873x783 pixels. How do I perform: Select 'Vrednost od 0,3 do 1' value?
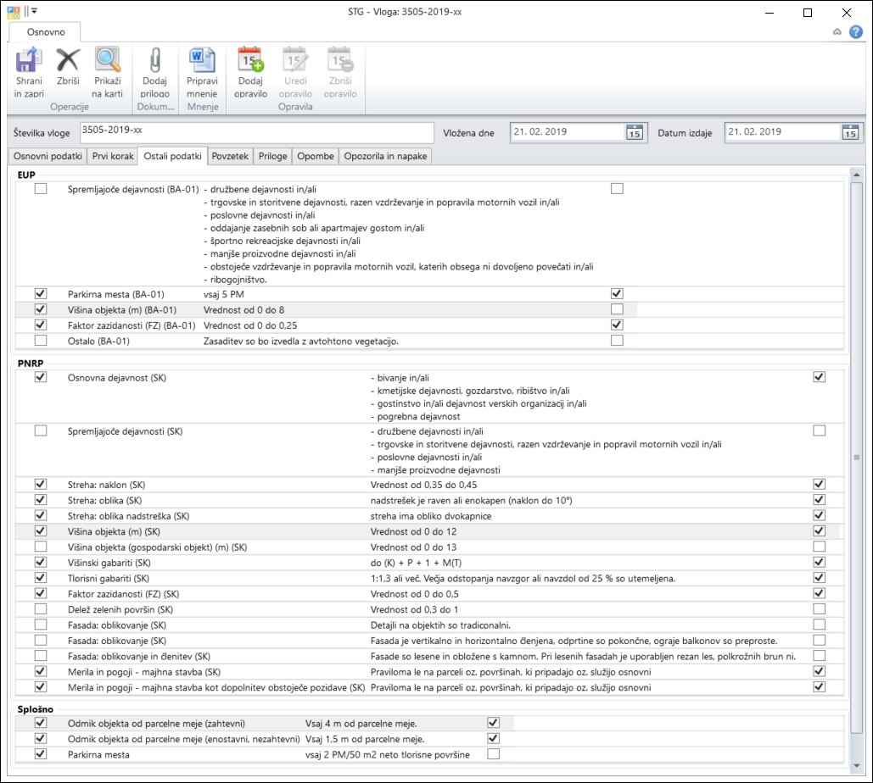coord(415,609)
